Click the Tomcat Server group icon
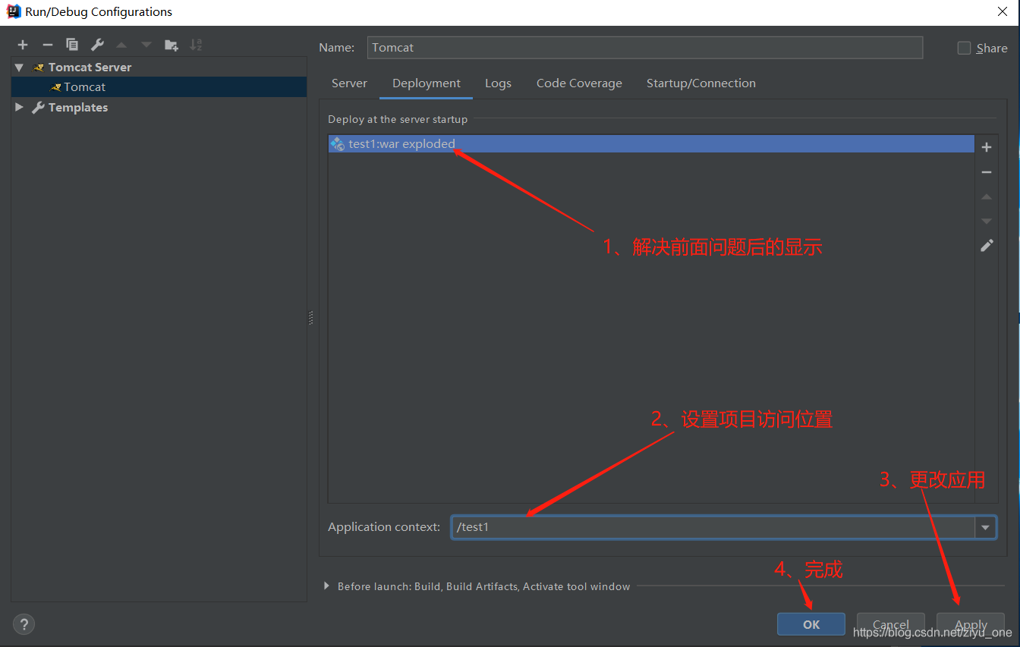The width and height of the screenshot is (1020, 647). [x=39, y=68]
